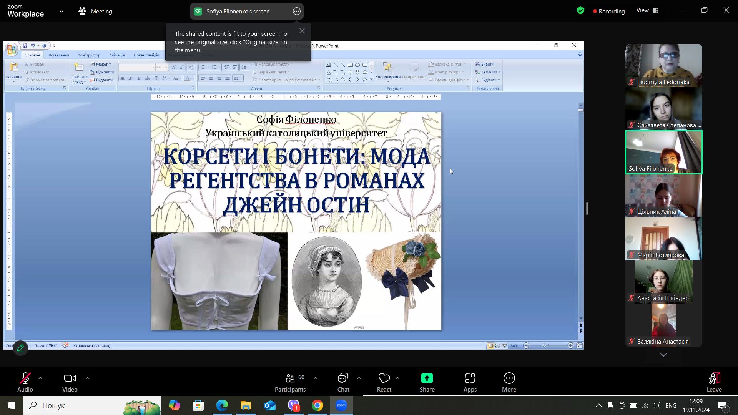This screenshot has width=738, height=415.
Task: Click the React heart icon
Action: point(384,379)
